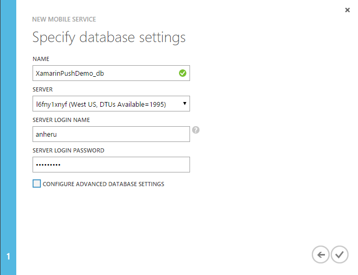The height and width of the screenshot is (275, 358).
Task: Click the SERVER field label
Action: (43, 89)
